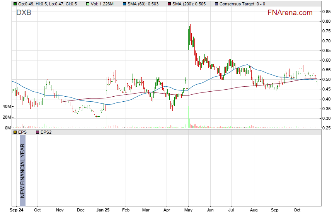
Task: Click the NEW FINANCIAL YEAR marker band
Action: coord(22,170)
